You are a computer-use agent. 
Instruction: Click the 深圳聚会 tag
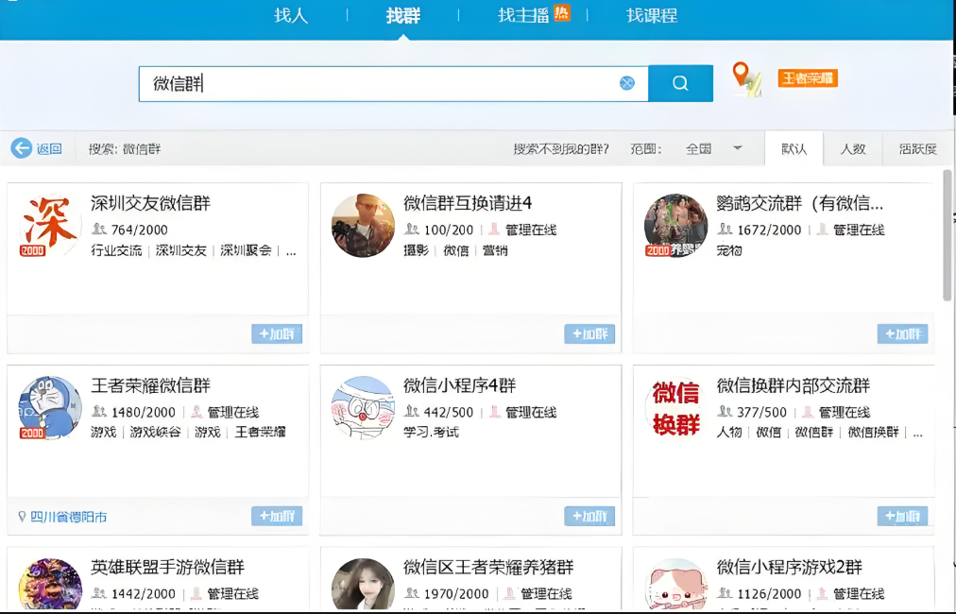[x=246, y=250]
